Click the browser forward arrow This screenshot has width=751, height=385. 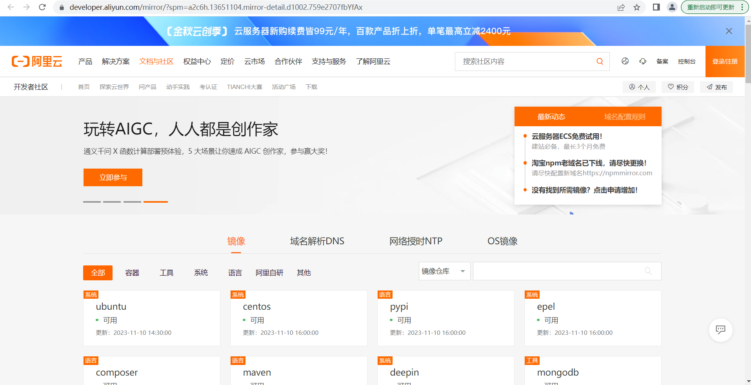(26, 7)
